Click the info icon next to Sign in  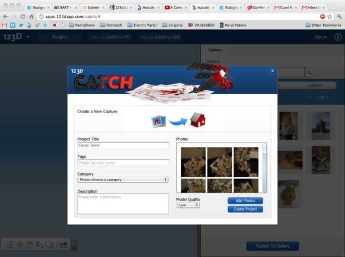click(338, 37)
